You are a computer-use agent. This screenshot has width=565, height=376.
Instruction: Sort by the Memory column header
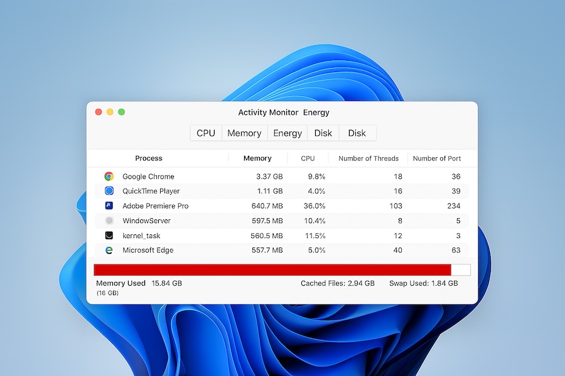(x=257, y=159)
